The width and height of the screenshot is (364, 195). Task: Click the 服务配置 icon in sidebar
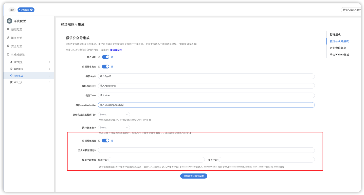click(x=8, y=38)
